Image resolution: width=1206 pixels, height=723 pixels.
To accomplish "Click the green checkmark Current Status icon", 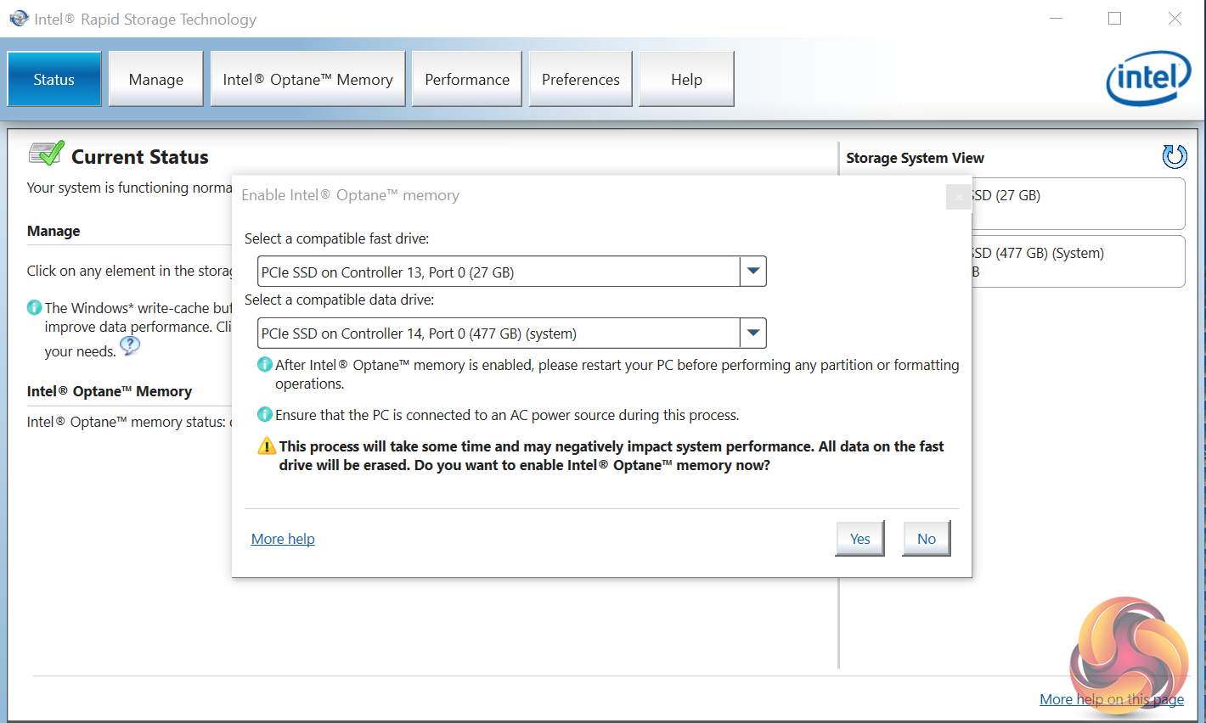I will pyautogui.click(x=46, y=154).
